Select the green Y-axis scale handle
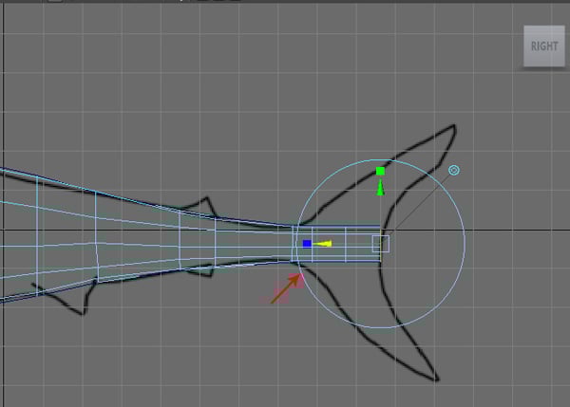570x407 pixels. (x=380, y=171)
